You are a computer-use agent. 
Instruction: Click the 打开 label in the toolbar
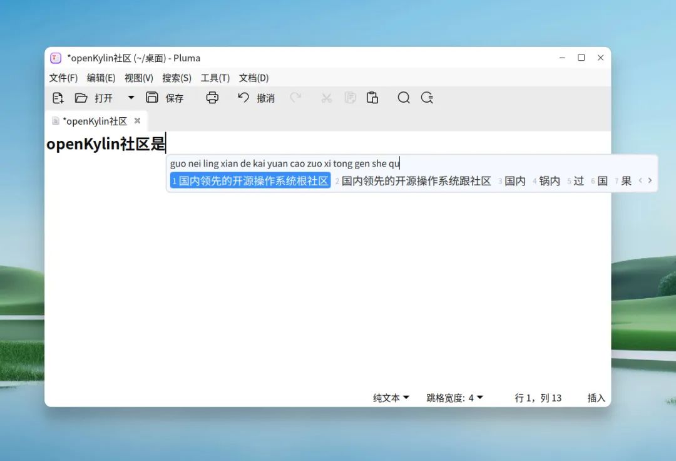pos(103,98)
